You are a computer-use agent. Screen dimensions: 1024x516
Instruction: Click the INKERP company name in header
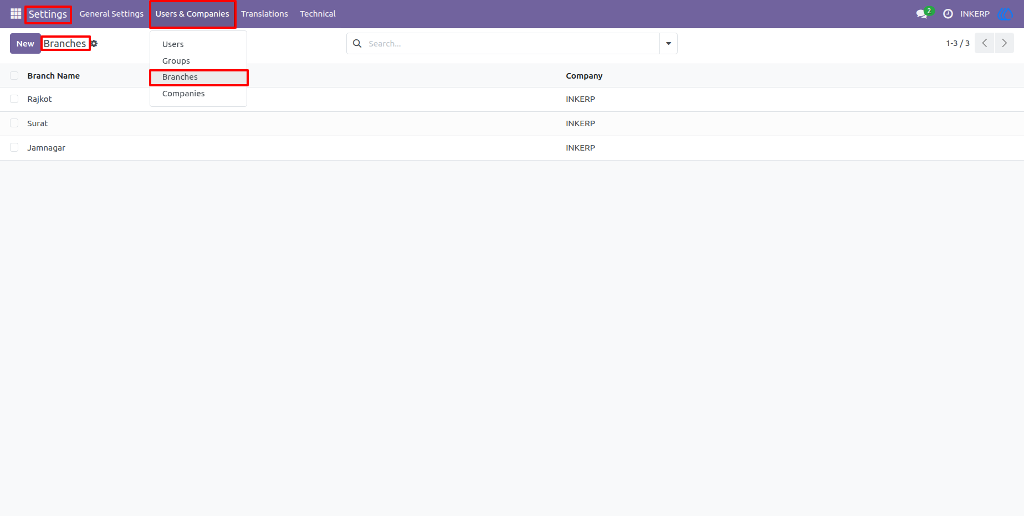[x=975, y=14]
